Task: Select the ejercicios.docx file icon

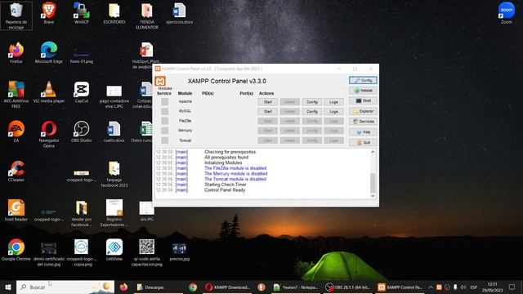Action: 180,13
